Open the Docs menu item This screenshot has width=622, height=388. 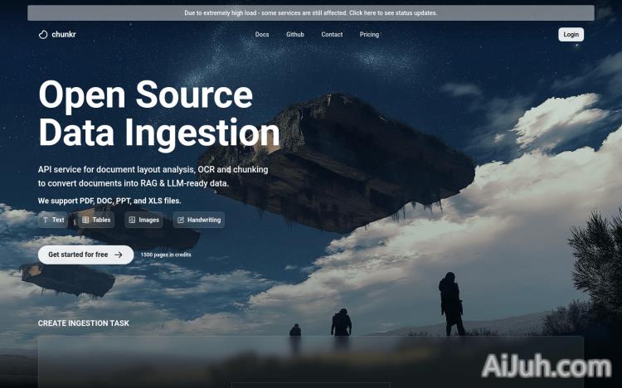[262, 35]
